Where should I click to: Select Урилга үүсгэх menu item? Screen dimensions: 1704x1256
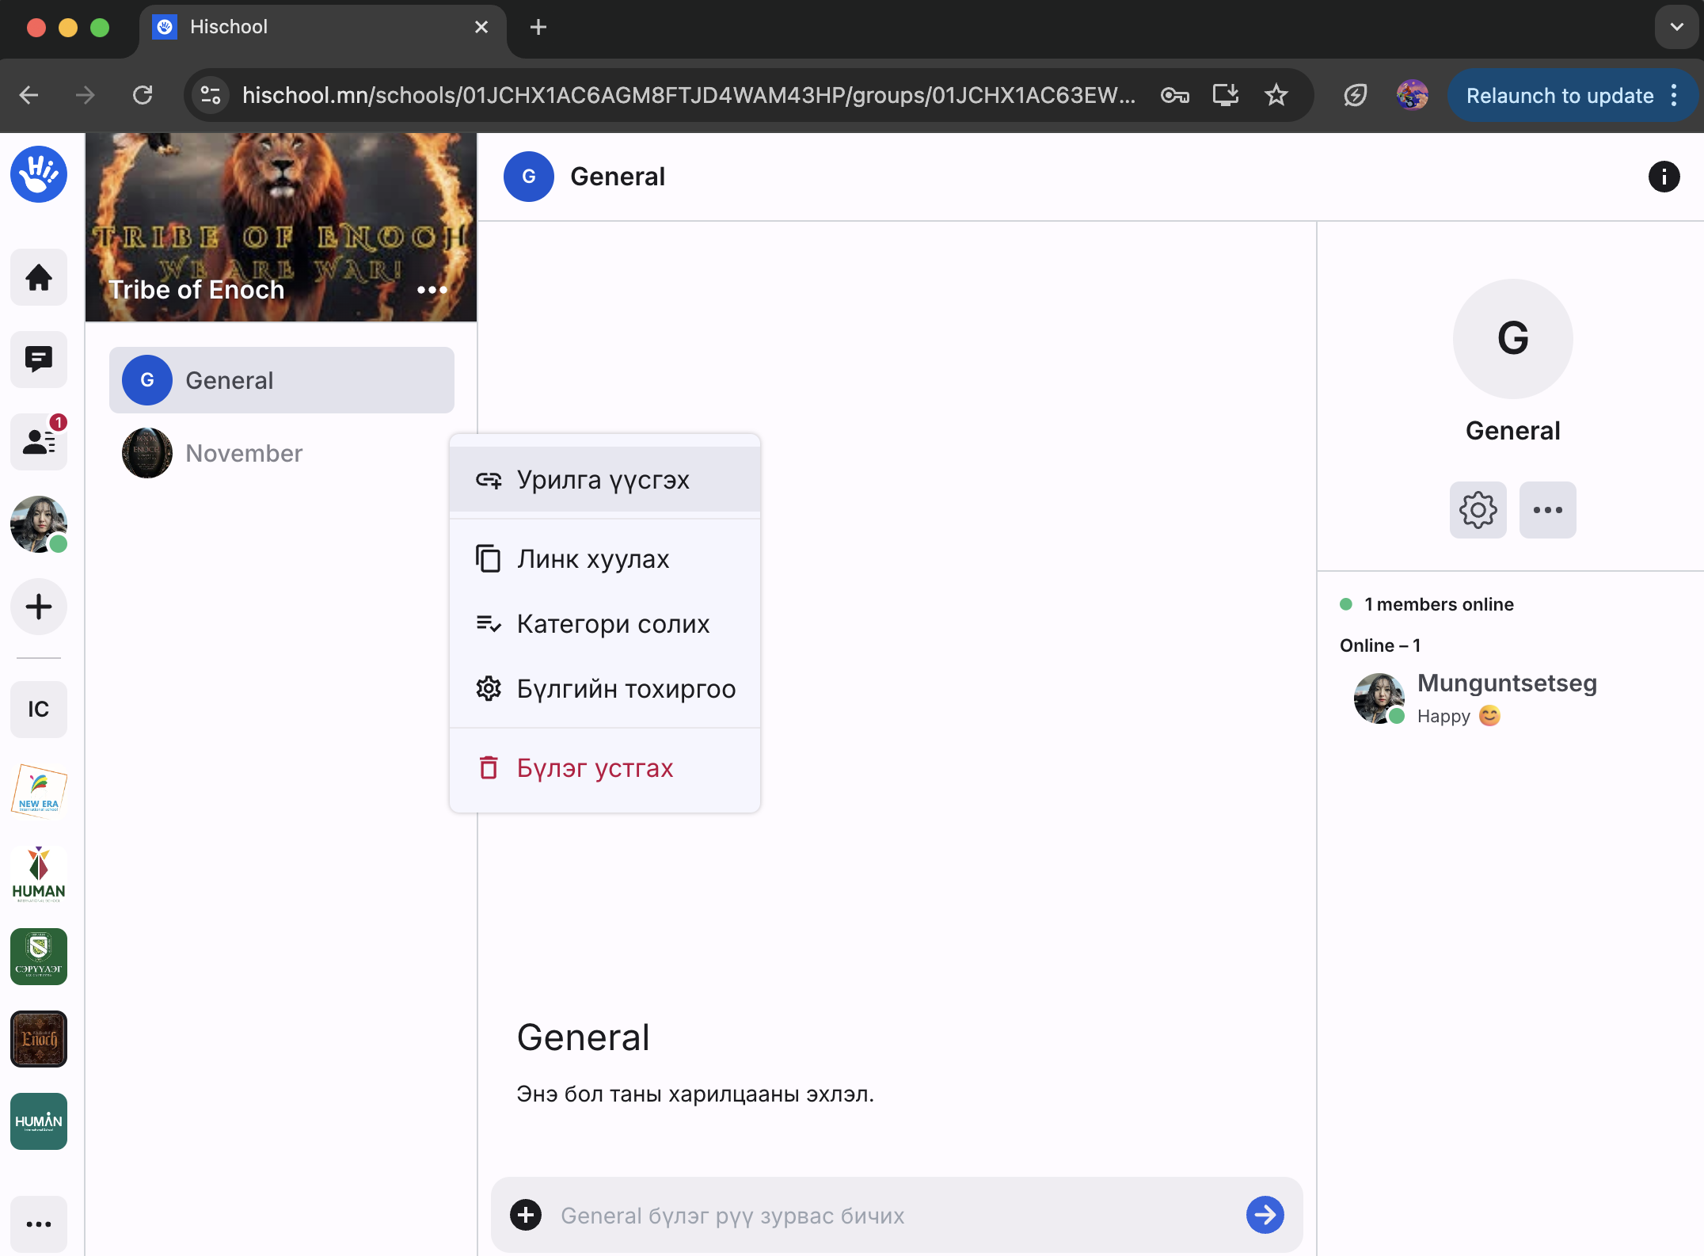[603, 480]
